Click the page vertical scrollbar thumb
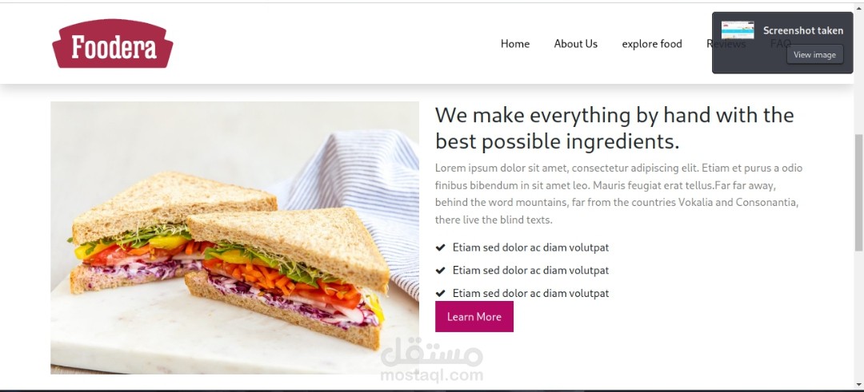 coord(858,192)
